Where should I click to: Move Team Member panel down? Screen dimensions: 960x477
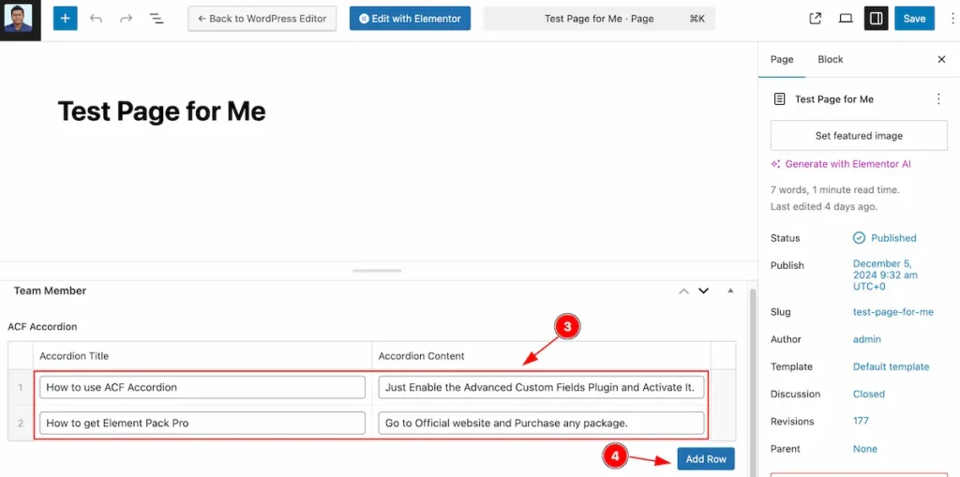coord(703,291)
